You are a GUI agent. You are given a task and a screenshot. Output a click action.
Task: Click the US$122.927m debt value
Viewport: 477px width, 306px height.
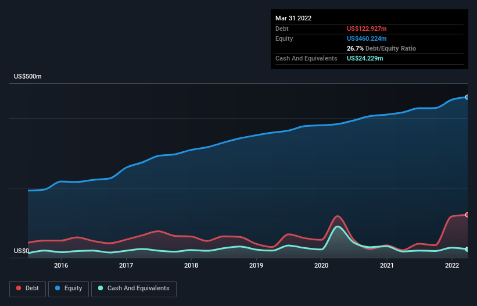click(x=367, y=29)
